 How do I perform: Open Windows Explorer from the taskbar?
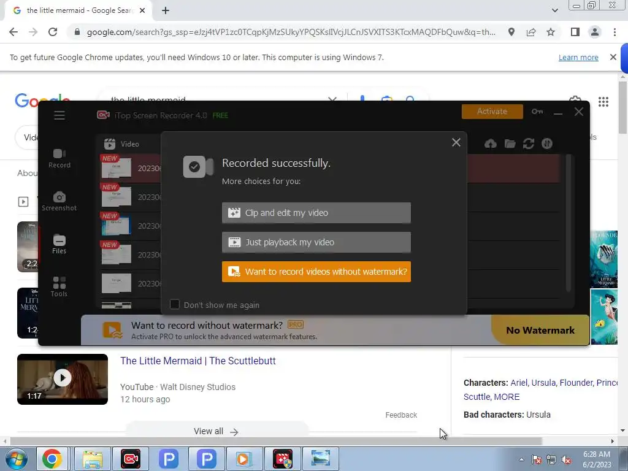click(93, 459)
